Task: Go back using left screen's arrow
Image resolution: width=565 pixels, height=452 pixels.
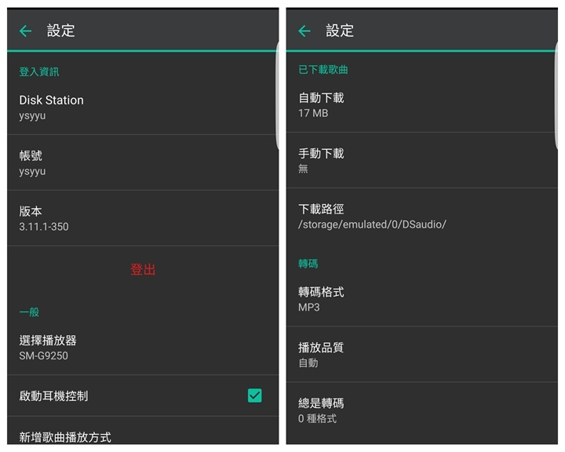Action: (x=26, y=31)
